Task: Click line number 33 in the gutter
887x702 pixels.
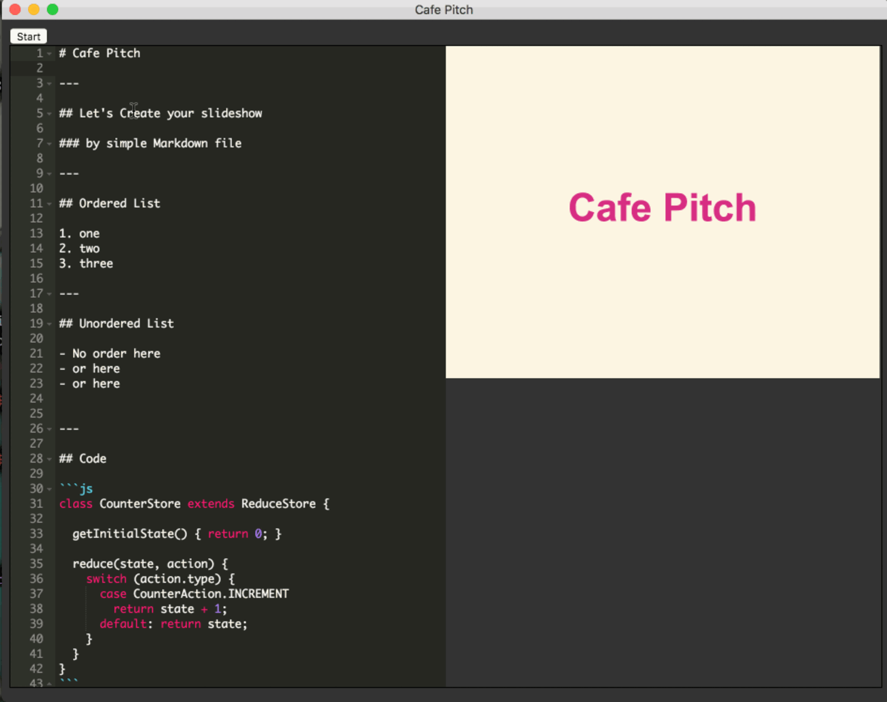Action: coord(36,533)
